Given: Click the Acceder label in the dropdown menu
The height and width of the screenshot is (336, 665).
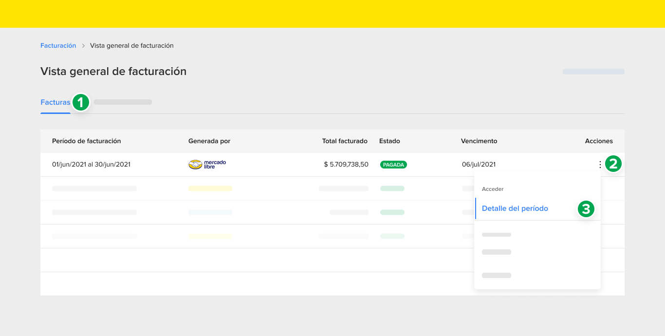Looking at the screenshot, I should (493, 189).
